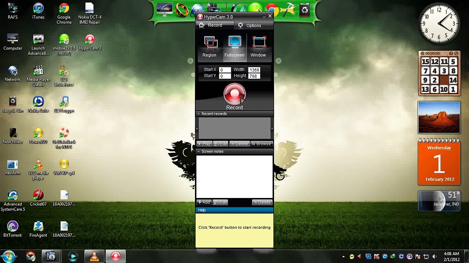Click the desert picture slideshow gadget
This screenshot has width=469, height=263.
coord(439,118)
